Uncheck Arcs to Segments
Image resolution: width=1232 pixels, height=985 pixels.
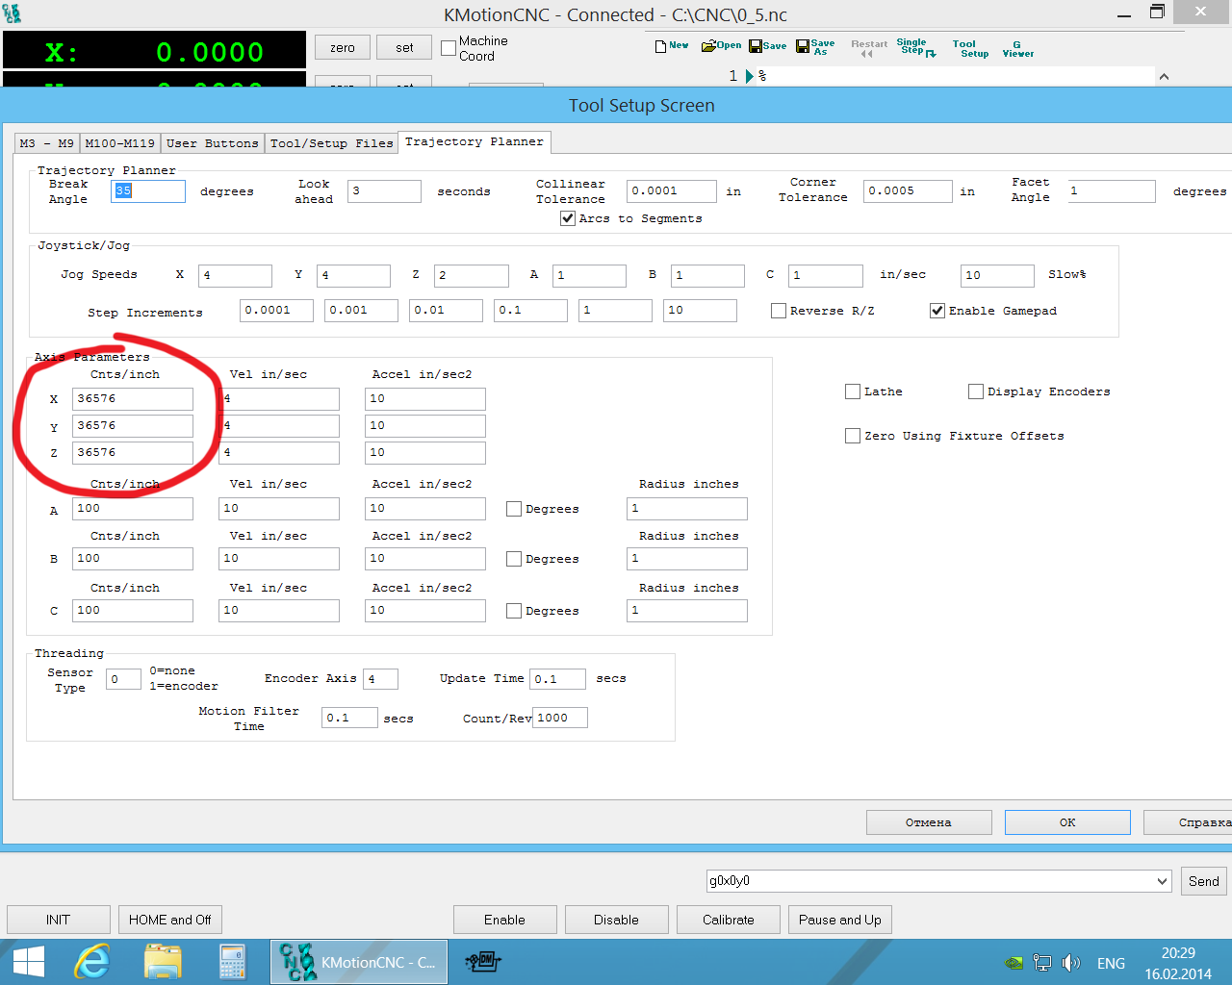pos(568,218)
